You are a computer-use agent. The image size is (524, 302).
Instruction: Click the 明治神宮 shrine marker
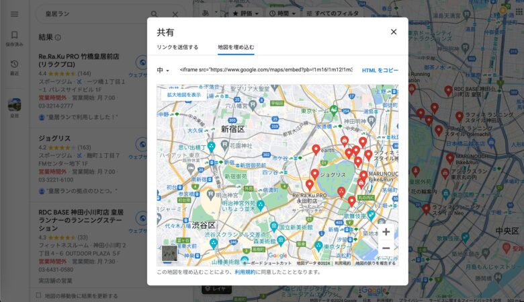(210, 194)
